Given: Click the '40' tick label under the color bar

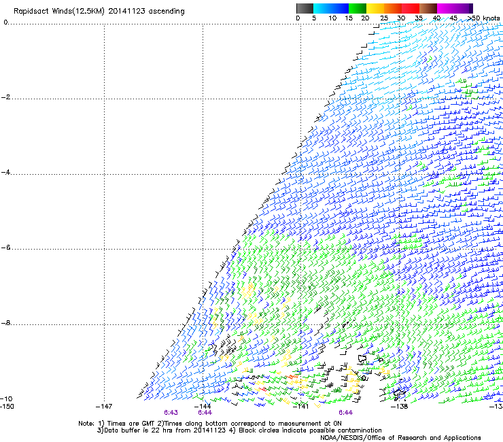Looking at the screenshot, I should click(436, 18).
